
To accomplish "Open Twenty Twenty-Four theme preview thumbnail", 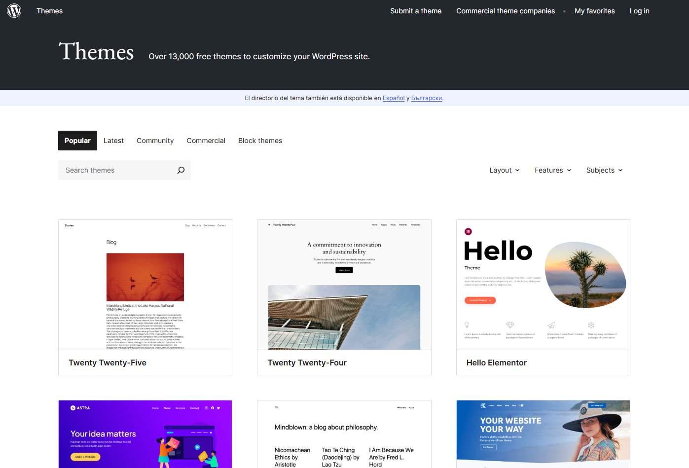I will pos(344,285).
